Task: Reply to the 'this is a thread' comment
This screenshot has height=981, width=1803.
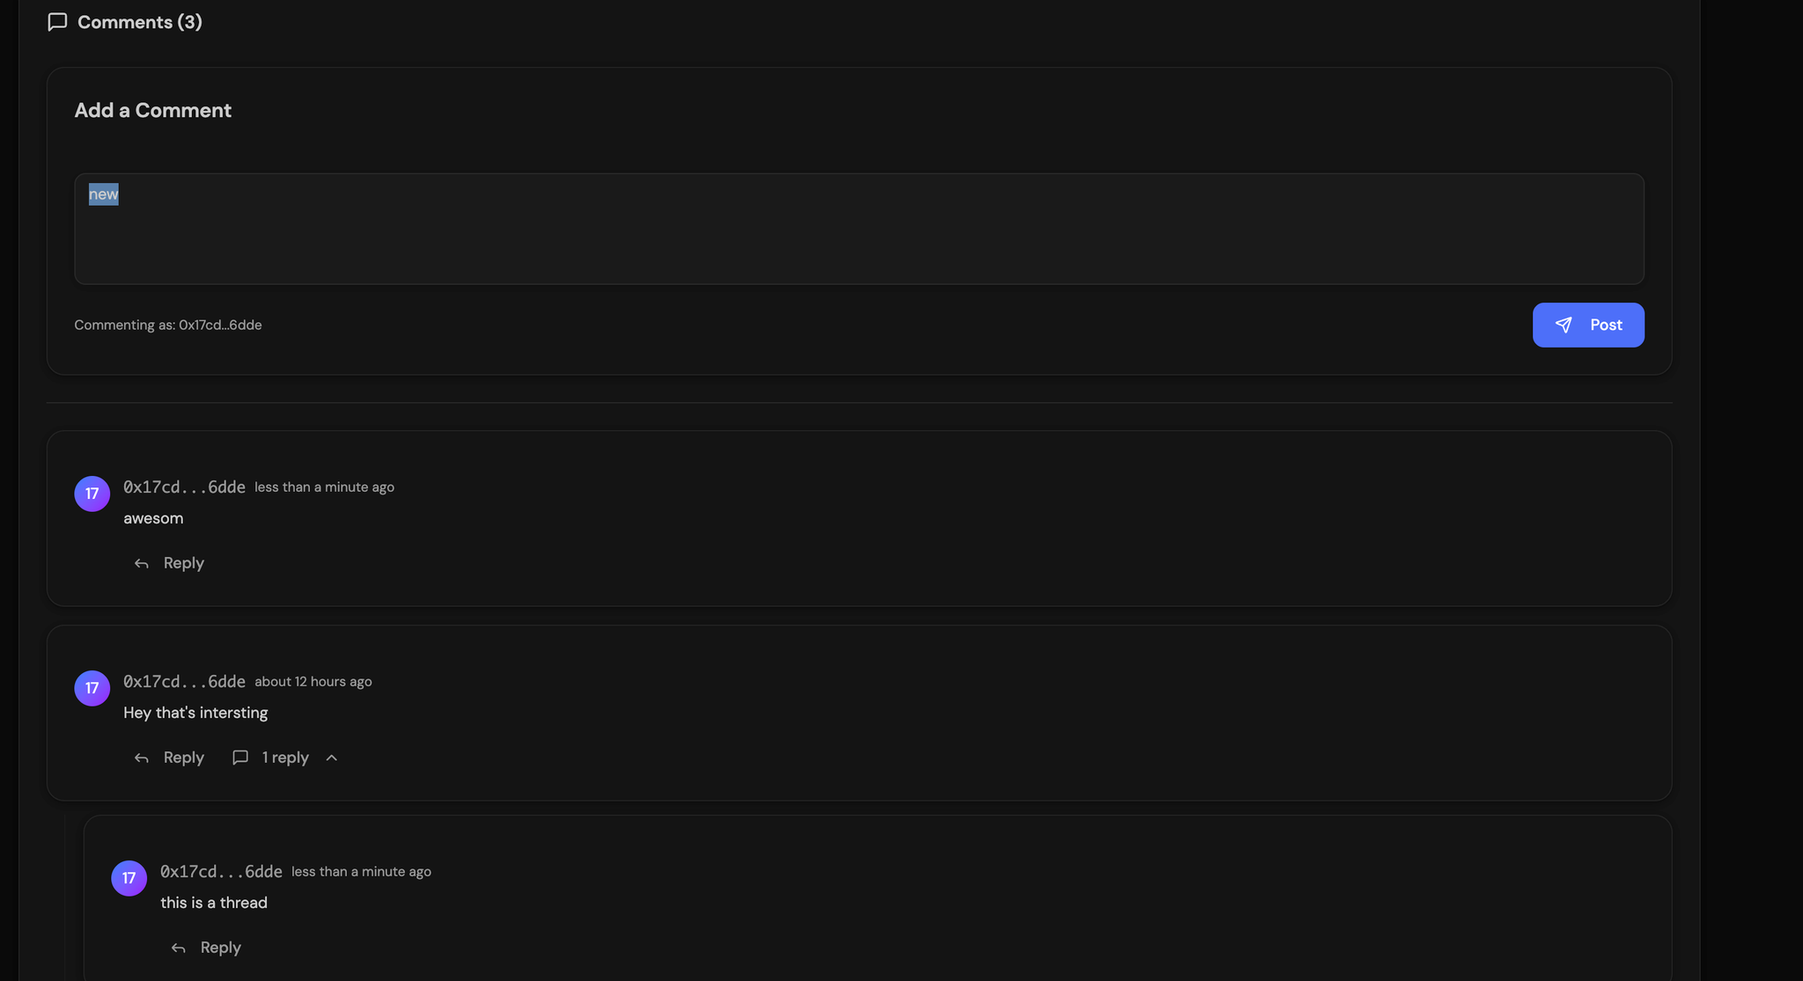Action: pos(220,948)
